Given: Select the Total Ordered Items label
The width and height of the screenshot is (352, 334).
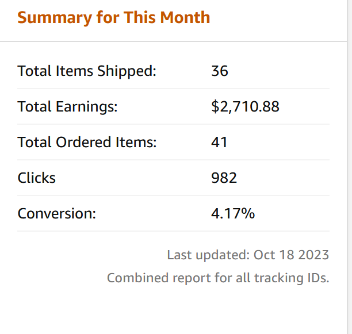Looking at the screenshot, I should [x=87, y=143].
